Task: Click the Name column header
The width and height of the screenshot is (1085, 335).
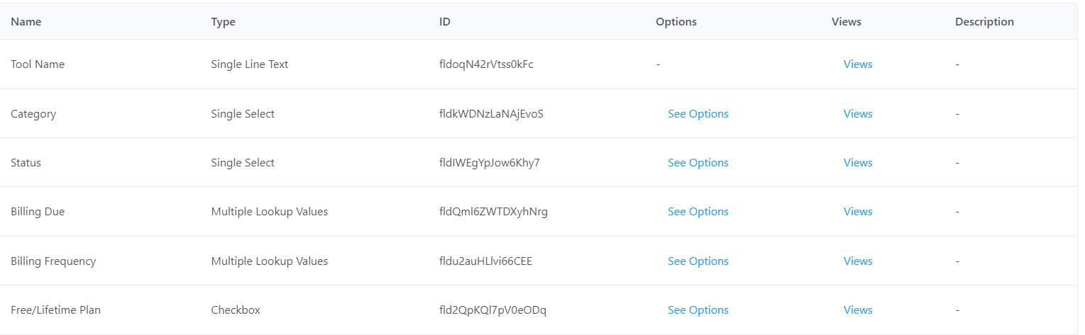Action: (x=26, y=22)
